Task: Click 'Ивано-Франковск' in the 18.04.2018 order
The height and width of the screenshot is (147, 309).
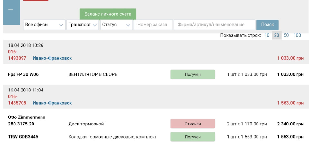Action: coord(52,58)
